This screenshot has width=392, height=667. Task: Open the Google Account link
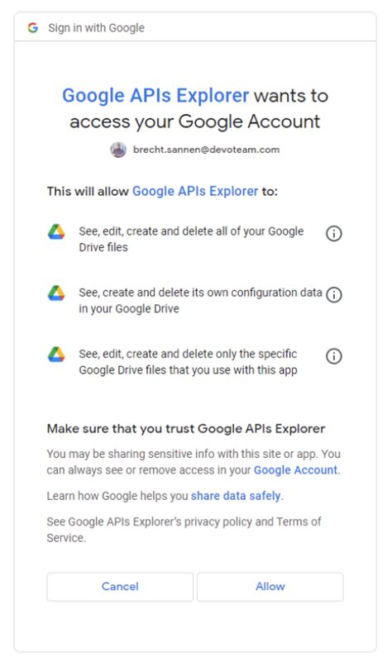pos(295,470)
